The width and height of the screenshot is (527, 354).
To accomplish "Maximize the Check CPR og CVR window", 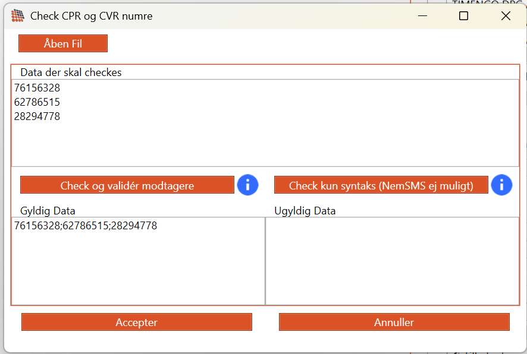I will pyautogui.click(x=464, y=16).
